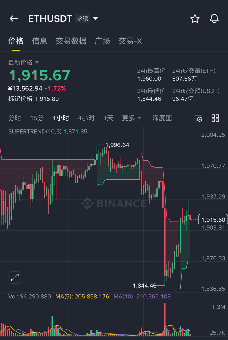The height and width of the screenshot is (340, 228).
Task: Show the 深度图 depth chart
Action: [x=162, y=118]
